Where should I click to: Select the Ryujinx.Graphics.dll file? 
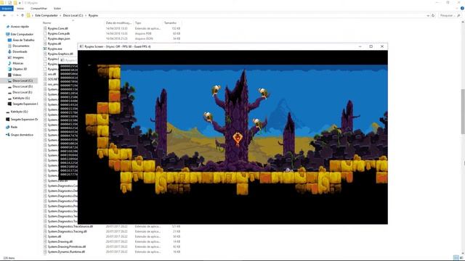pos(60,54)
